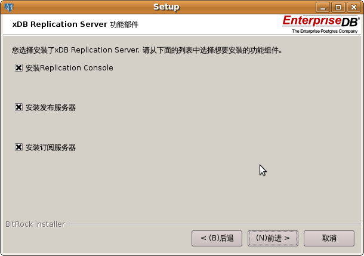Click the PostgreSQL elephant icon in title bar
Viewport: 364px width, 256px height.
coord(9,7)
